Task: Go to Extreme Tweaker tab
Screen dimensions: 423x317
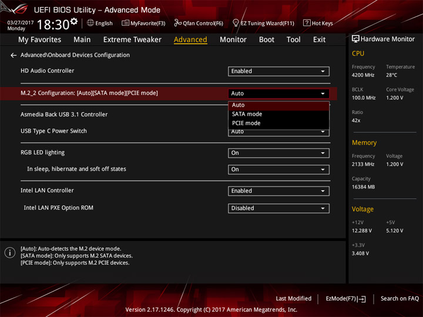Action: [132, 40]
